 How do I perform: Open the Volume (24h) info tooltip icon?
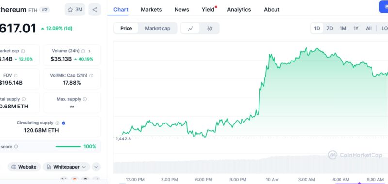(x=83, y=51)
